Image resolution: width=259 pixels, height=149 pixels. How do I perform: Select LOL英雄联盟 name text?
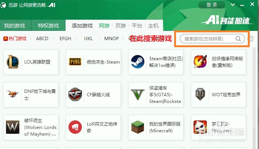point(37,62)
